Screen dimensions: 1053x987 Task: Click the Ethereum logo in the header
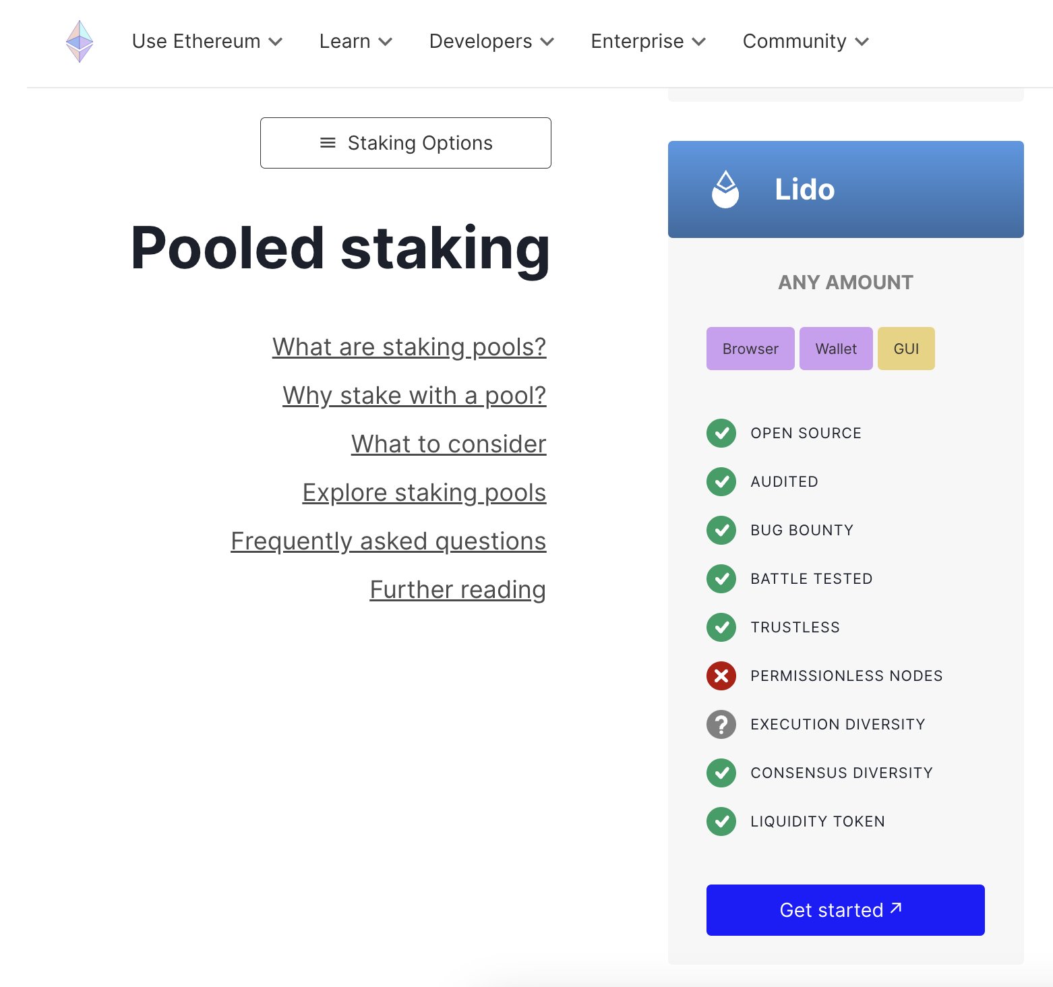(x=80, y=41)
